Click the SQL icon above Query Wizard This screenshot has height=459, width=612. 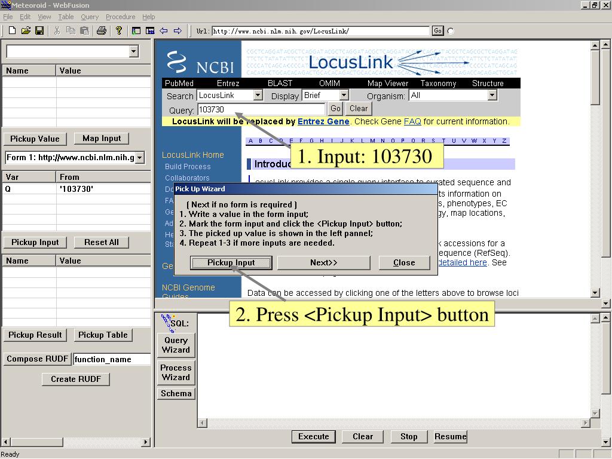pyautogui.click(x=175, y=323)
